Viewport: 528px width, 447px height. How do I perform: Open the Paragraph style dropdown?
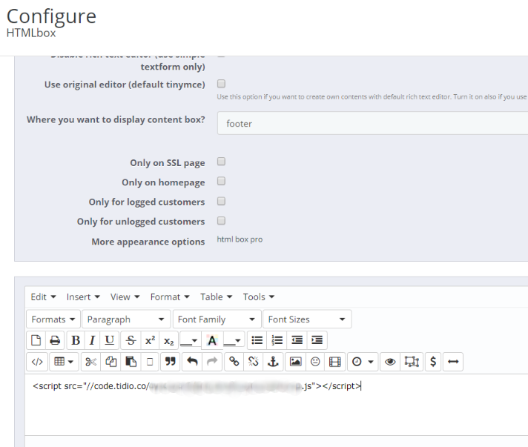click(126, 319)
